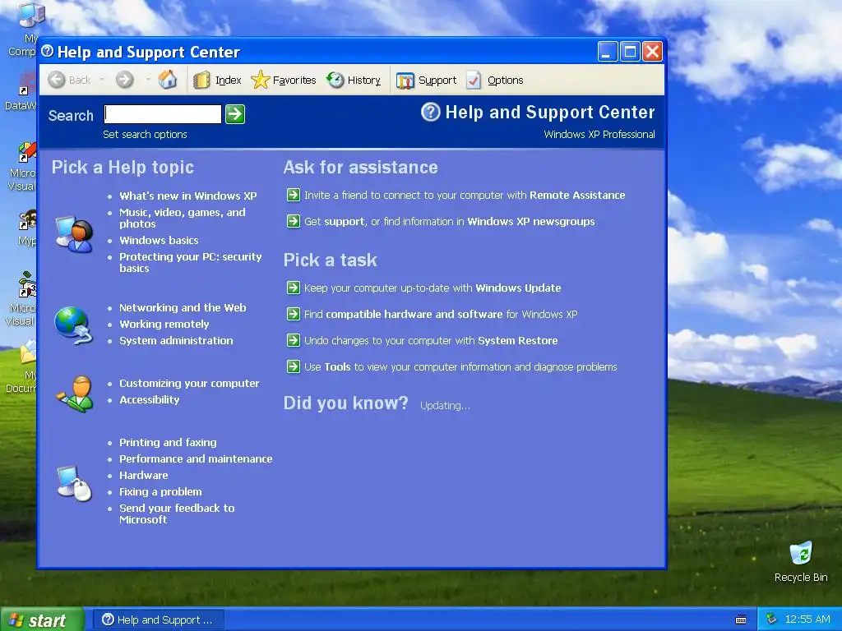This screenshot has width=842, height=631.
Task: Select Help and Support taskbar button
Action: [x=159, y=619]
